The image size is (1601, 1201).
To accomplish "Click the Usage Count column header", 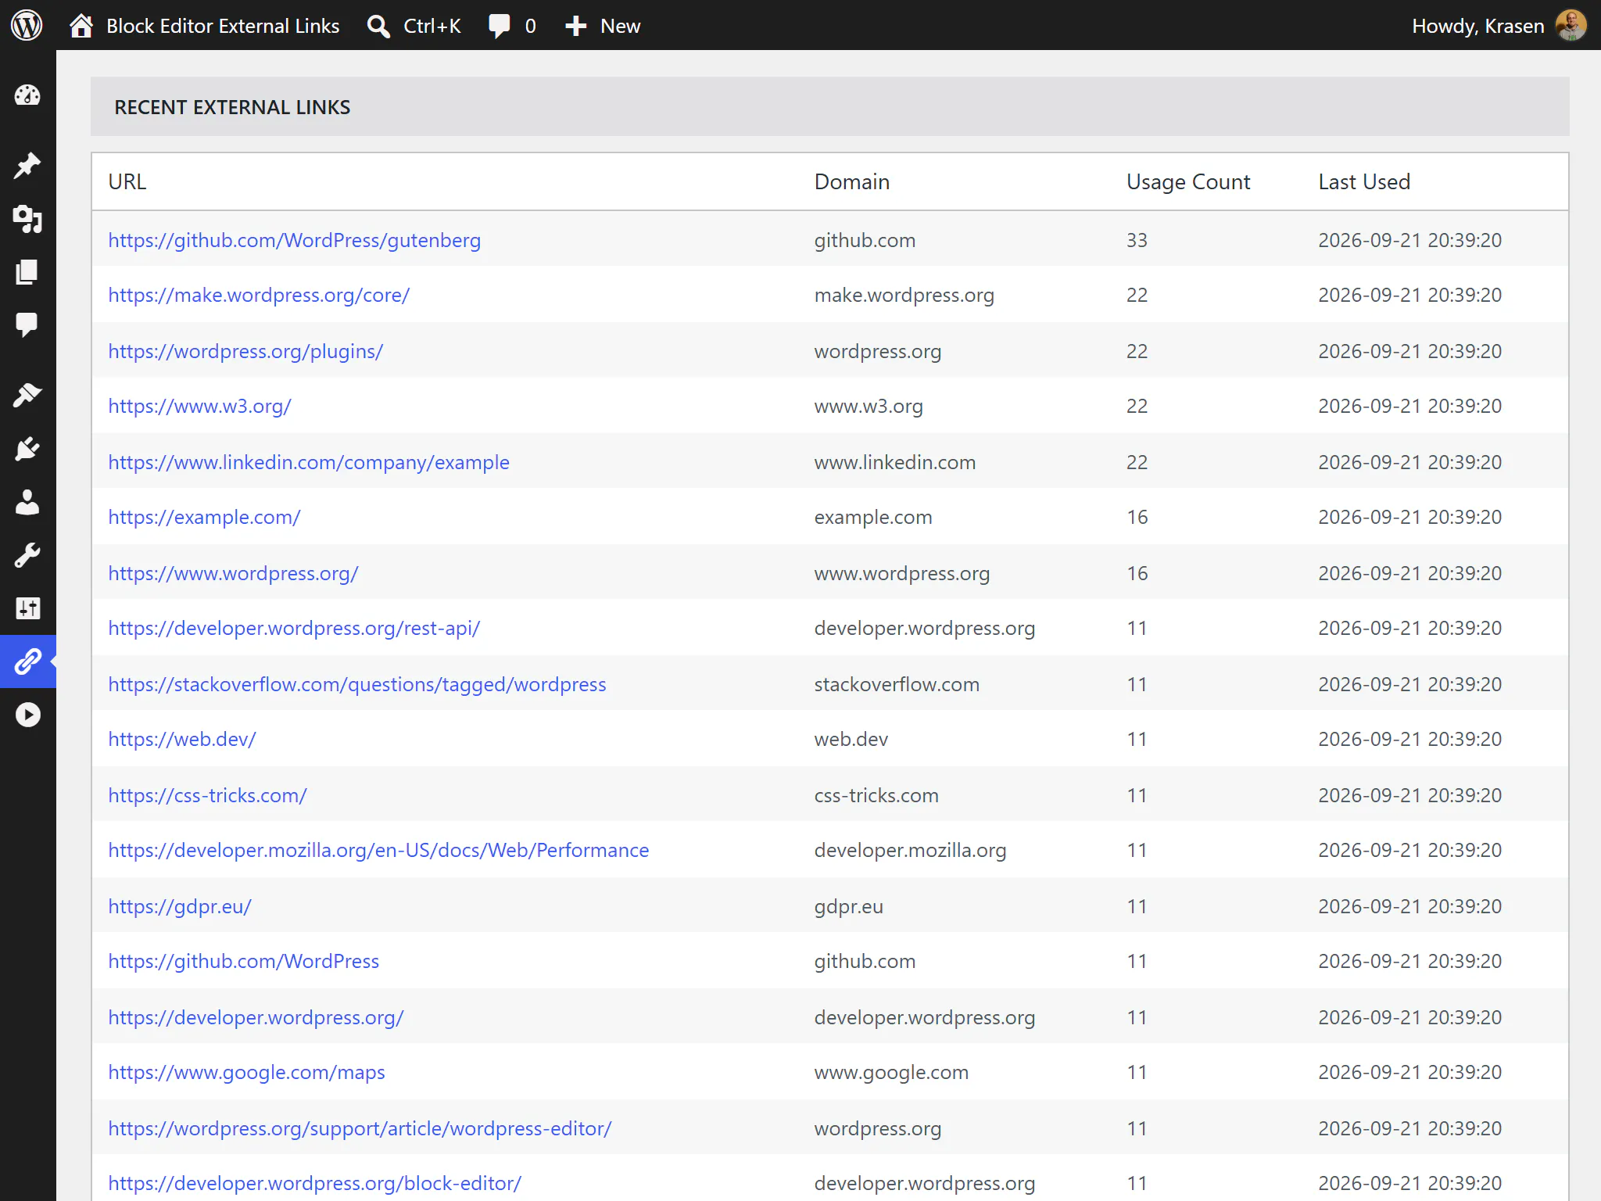I will [x=1187, y=181].
